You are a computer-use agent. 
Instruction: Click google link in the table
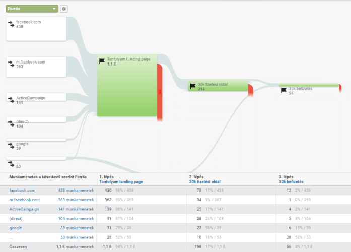[x=16, y=228]
